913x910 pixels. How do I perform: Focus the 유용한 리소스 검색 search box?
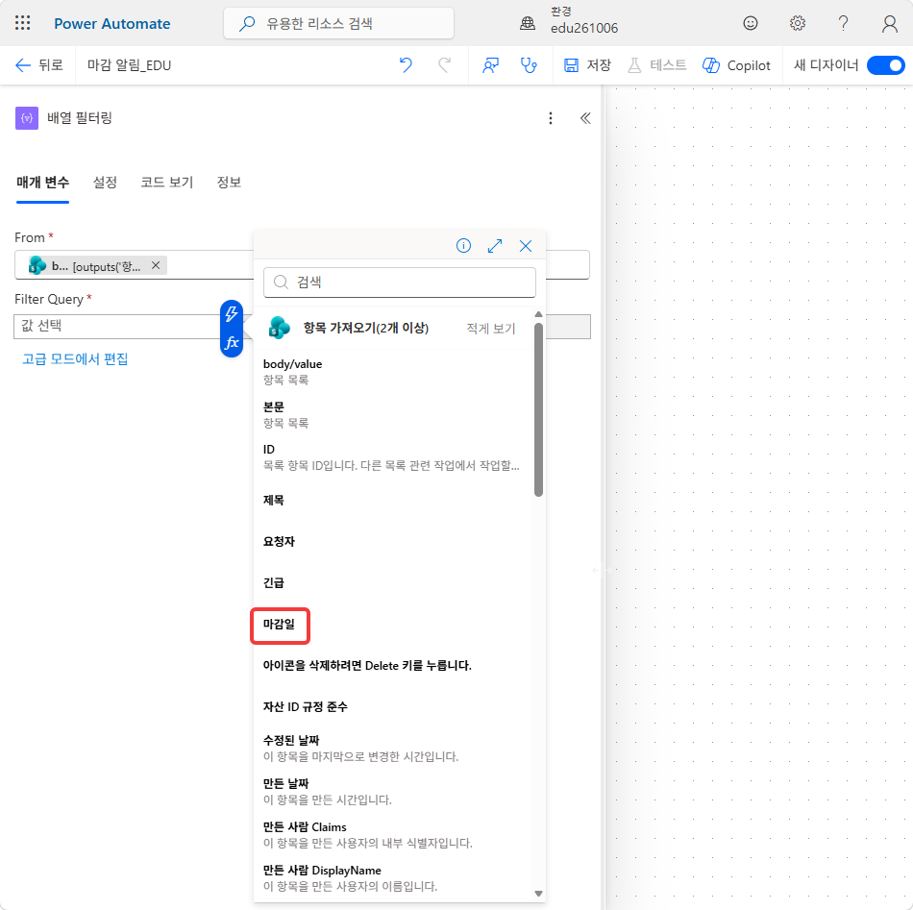(x=338, y=23)
